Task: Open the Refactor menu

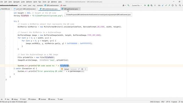Action: tap(29, 2)
